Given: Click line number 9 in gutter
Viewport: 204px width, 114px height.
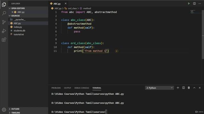Looking at the screenshot, I should coord(56,43).
